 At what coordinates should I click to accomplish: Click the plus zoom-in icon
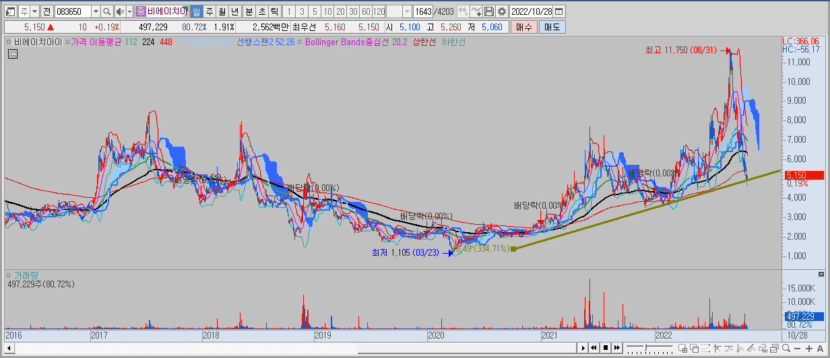pyautogui.click(x=808, y=348)
